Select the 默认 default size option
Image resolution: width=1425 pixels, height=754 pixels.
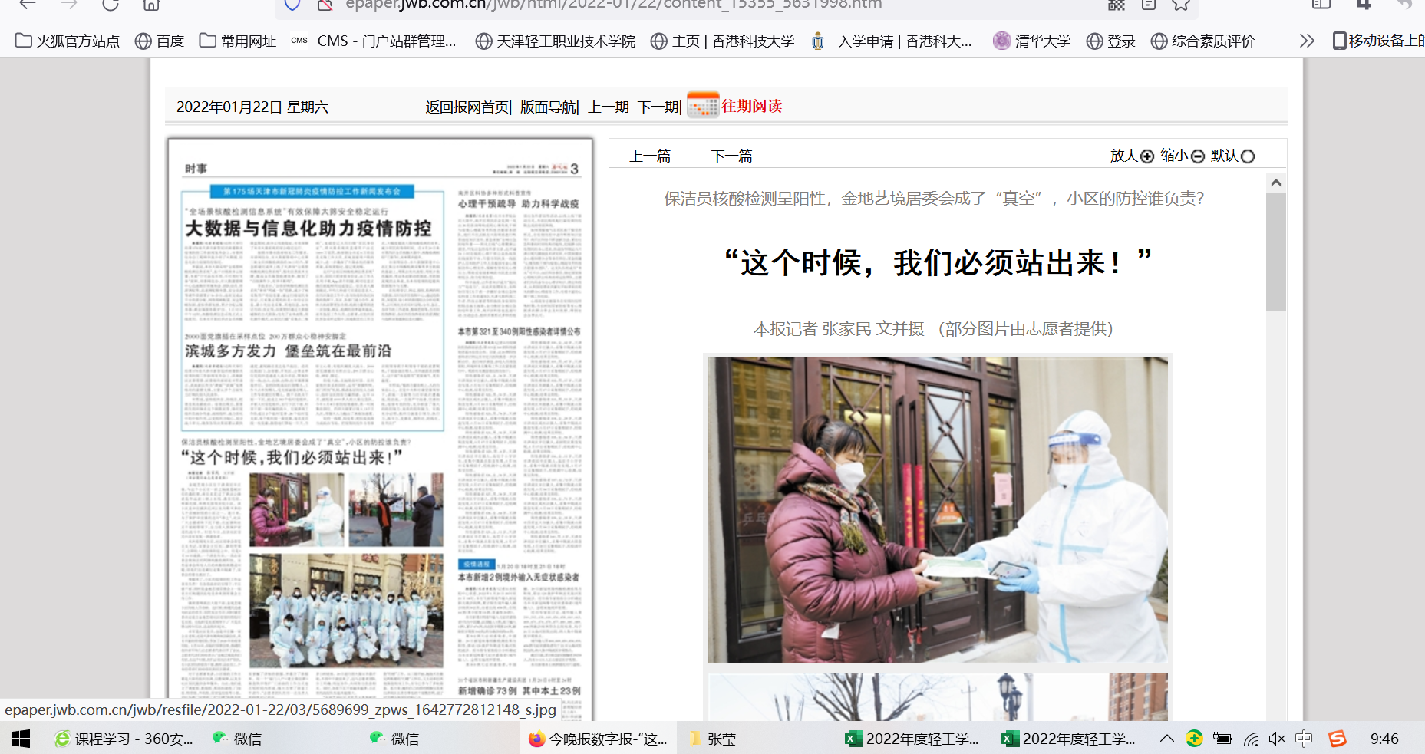pos(1232,156)
